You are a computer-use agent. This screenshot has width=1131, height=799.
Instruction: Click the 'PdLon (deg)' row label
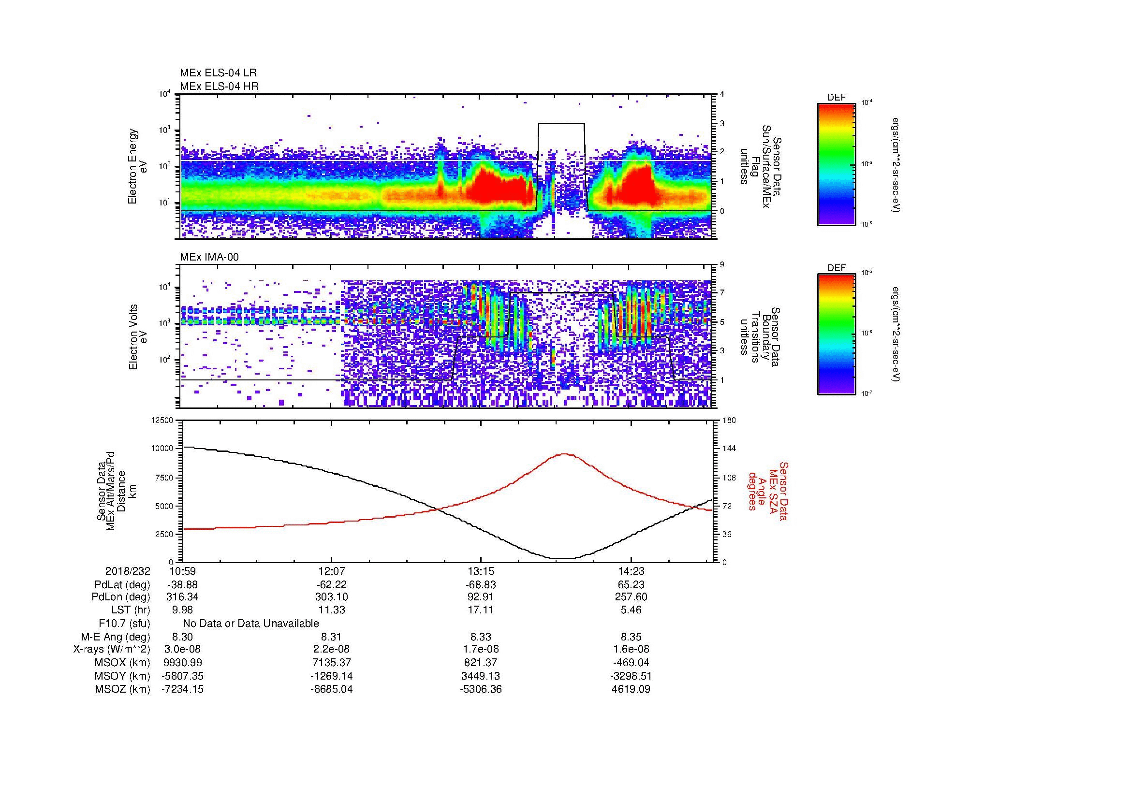click(121, 597)
